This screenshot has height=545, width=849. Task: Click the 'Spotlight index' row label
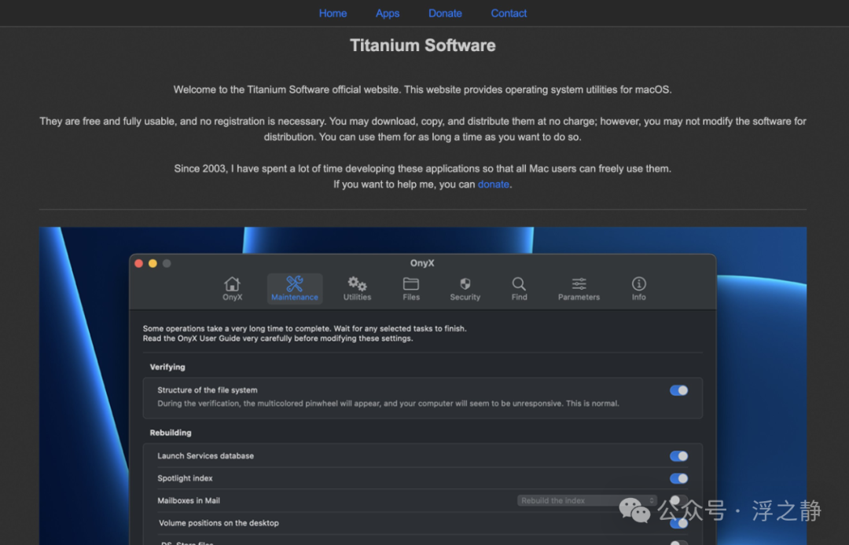[x=185, y=478]
